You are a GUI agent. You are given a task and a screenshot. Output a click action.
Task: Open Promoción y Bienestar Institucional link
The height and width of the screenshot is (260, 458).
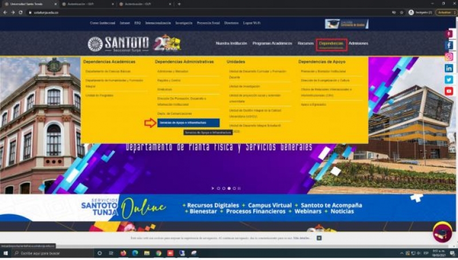[323, 71]
